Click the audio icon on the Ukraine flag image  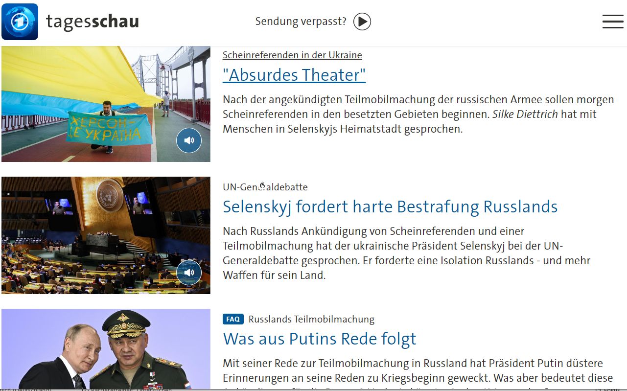pyautogui.click(x=189, y=140)
